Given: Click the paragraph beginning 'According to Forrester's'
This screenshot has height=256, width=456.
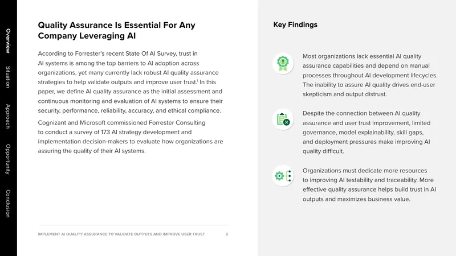Looking at the screenshot, I should click(x=131, y=82).
